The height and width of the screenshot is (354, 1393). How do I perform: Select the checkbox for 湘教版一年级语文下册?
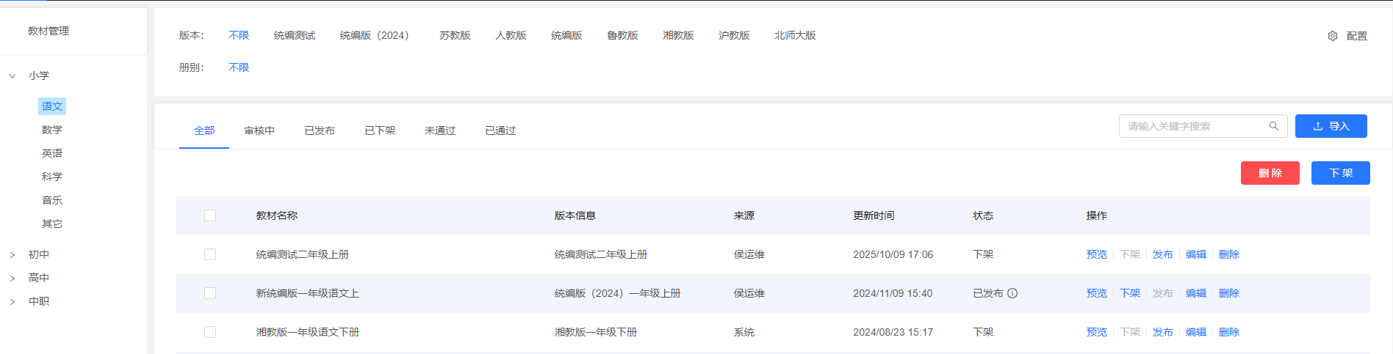[x=210, y=332]
